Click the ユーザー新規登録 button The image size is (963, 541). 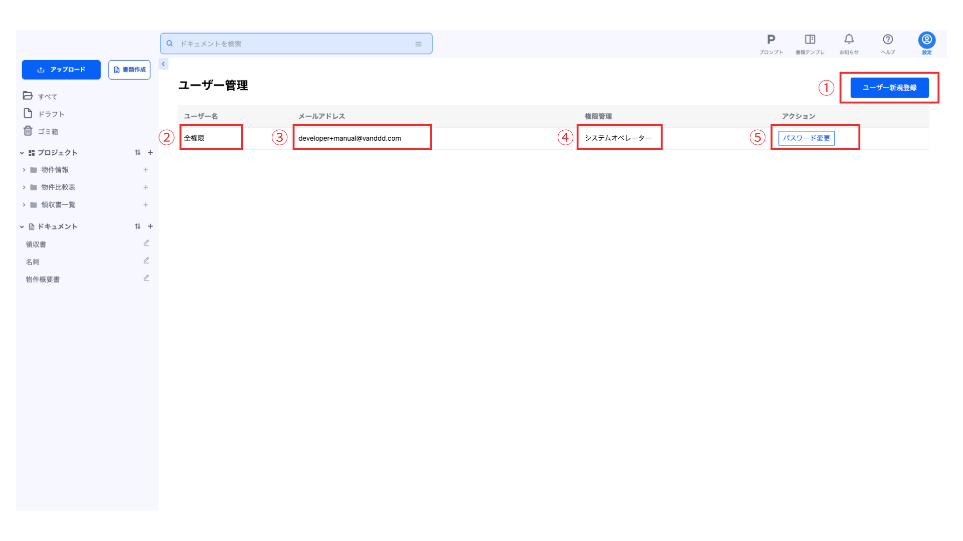click(x=889, y=88)
